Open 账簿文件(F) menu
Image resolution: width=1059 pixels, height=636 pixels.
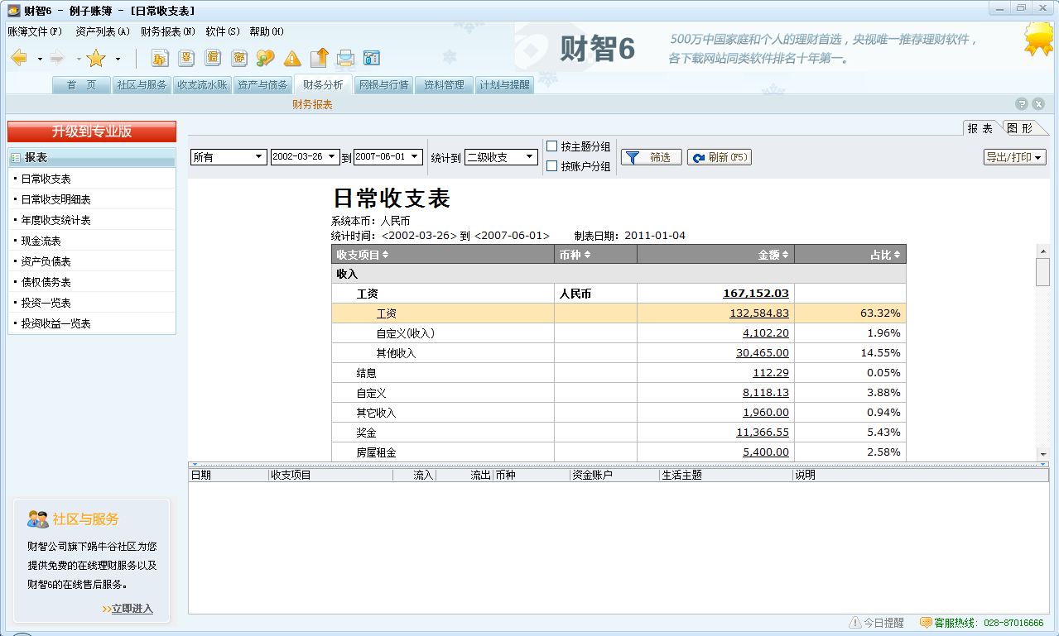tap(35, 31)
